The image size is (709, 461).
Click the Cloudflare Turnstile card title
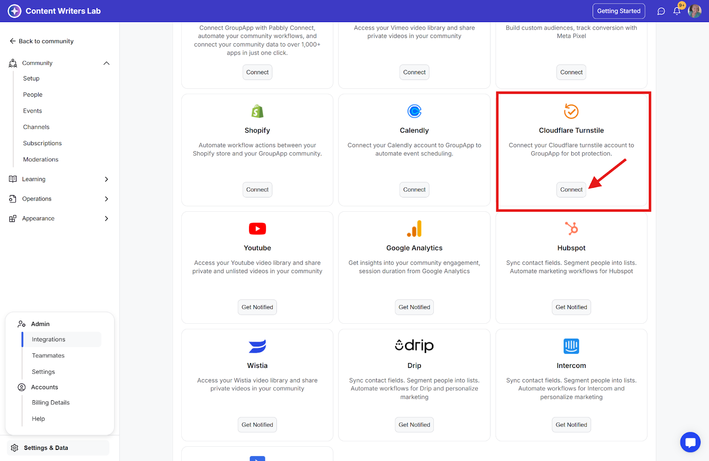tap(571, 130)
